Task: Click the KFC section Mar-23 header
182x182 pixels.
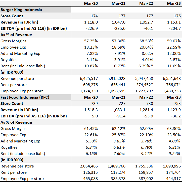Action: [x=174, y=97]
